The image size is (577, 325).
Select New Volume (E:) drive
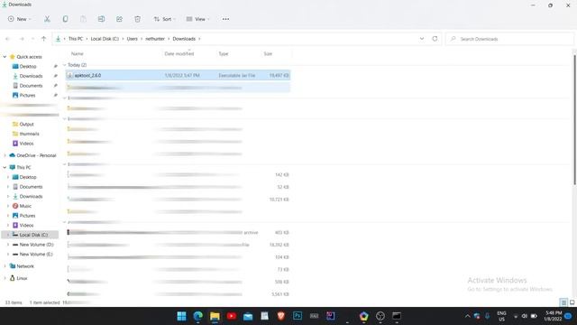coord(36,255)
